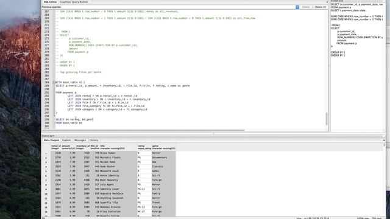Click the 'Madness Attacks' title cell
Screen dimensions: 390x219
pyautogui.click(x=118, y=207)
